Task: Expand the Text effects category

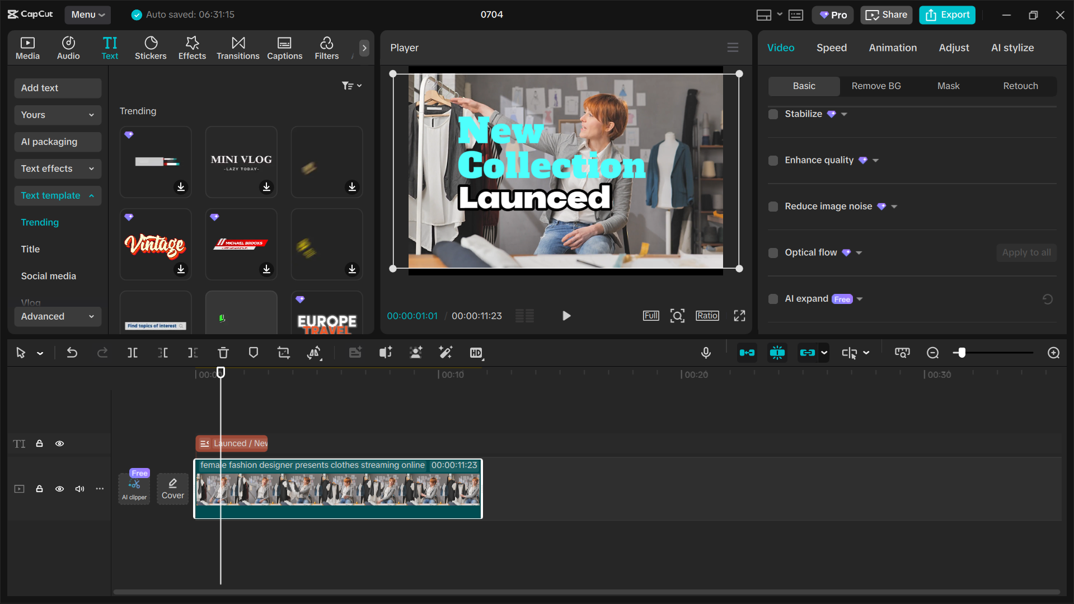Action: [x=57, y=168]
